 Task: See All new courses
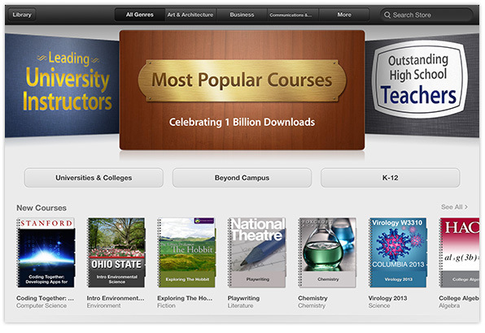pyautogui.click(x=454, y=207)
